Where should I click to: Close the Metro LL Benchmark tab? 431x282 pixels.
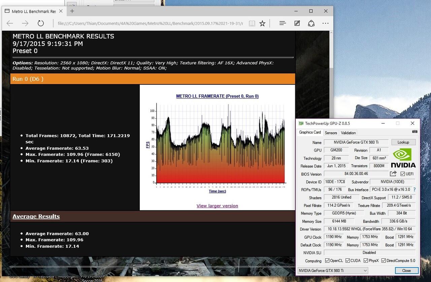(61, 11)
